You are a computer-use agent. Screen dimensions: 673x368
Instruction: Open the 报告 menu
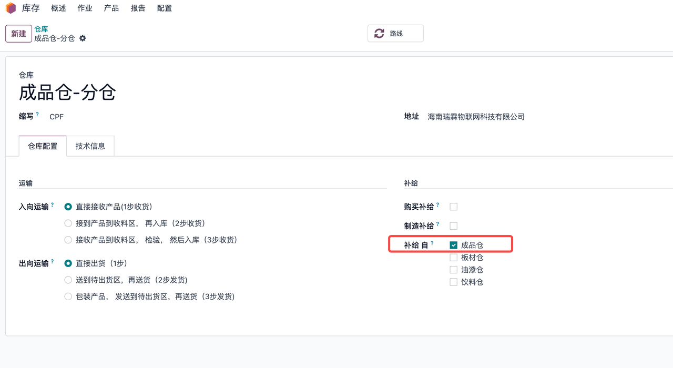tap(138, 8)
